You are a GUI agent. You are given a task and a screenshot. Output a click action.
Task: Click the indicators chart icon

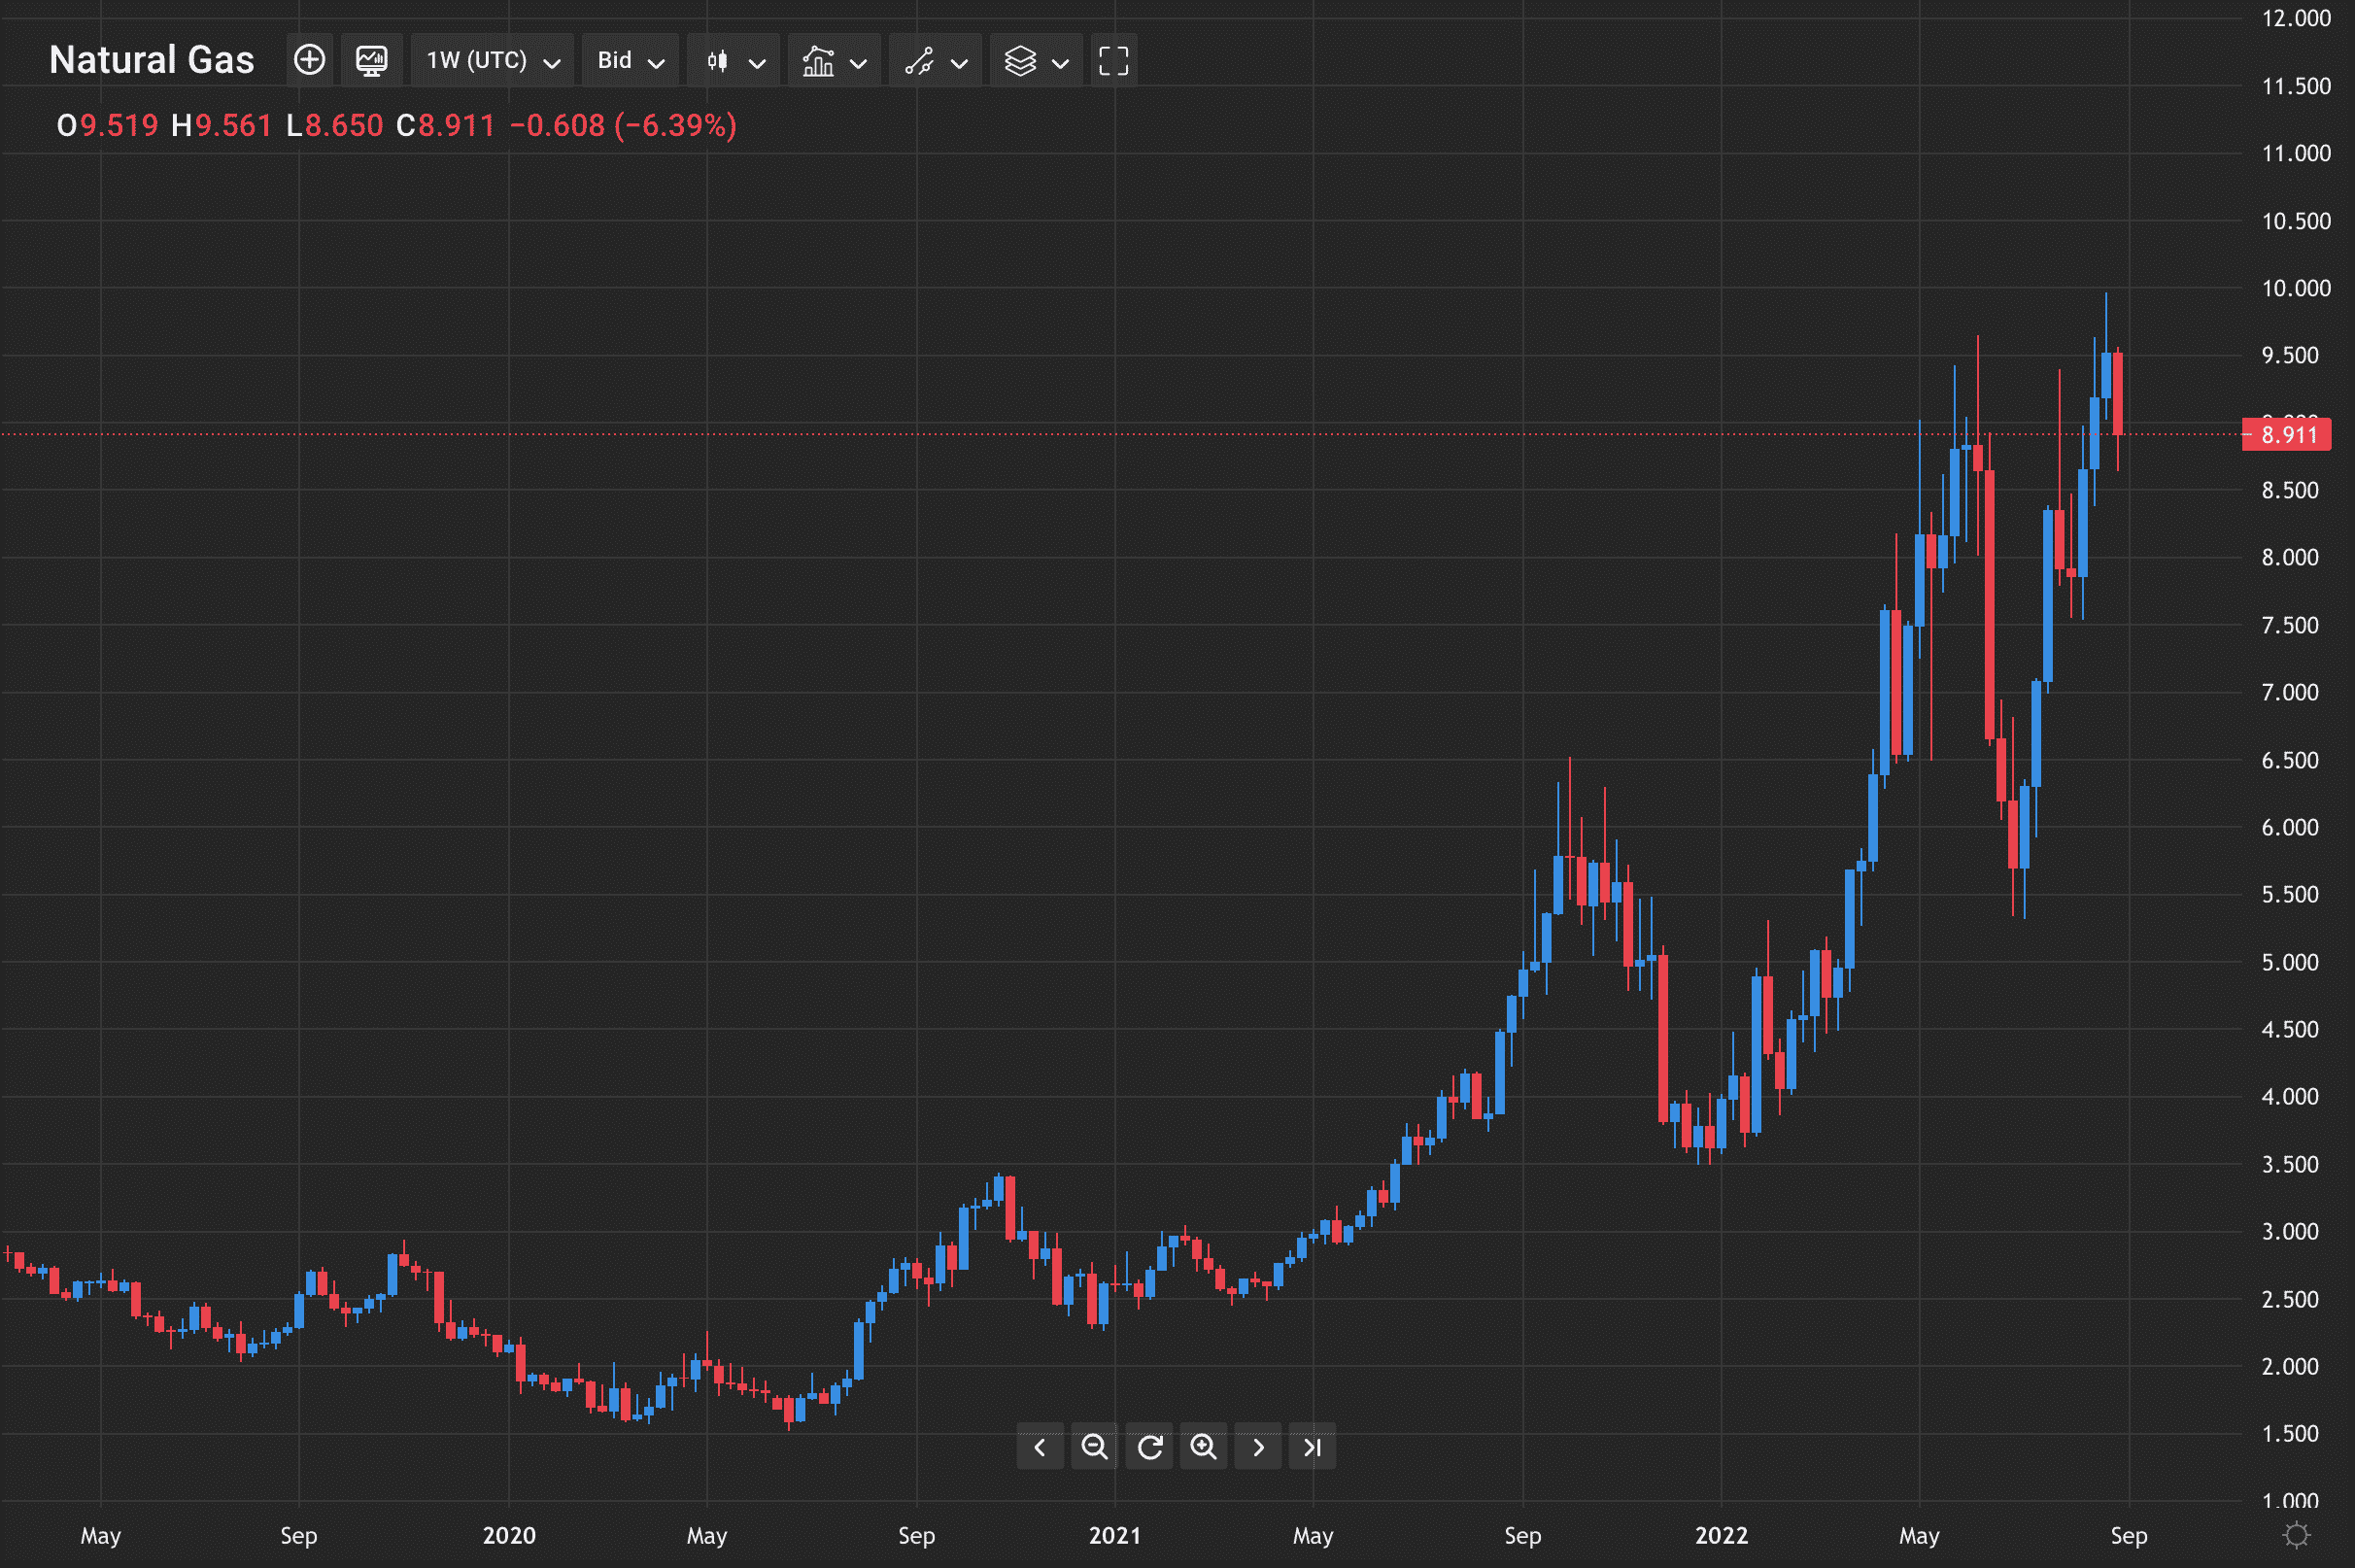(x=818, y=61)
